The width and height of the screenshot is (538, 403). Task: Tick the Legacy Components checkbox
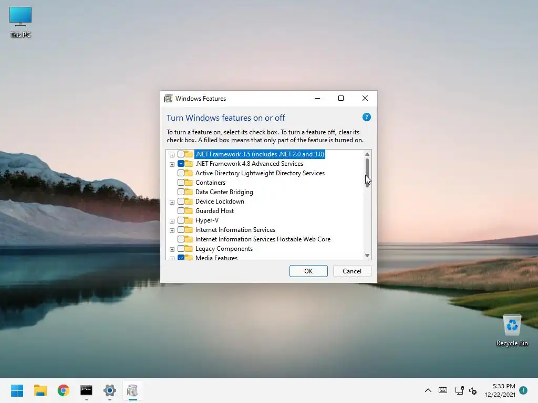pyautogui.click(x=181, y=248)
